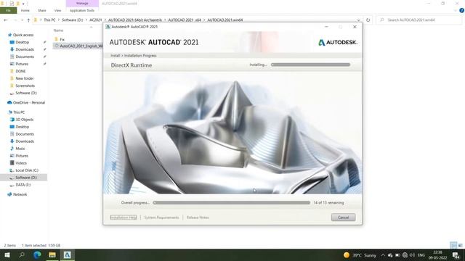Refresh the Explorer folder view

[x=368, y=20]
